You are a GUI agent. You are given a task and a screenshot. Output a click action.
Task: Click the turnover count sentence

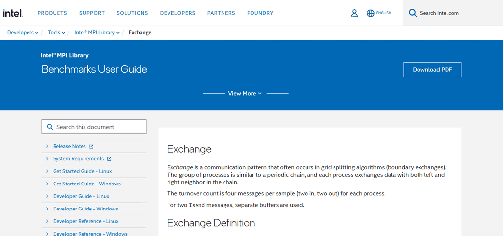(276, 194)
